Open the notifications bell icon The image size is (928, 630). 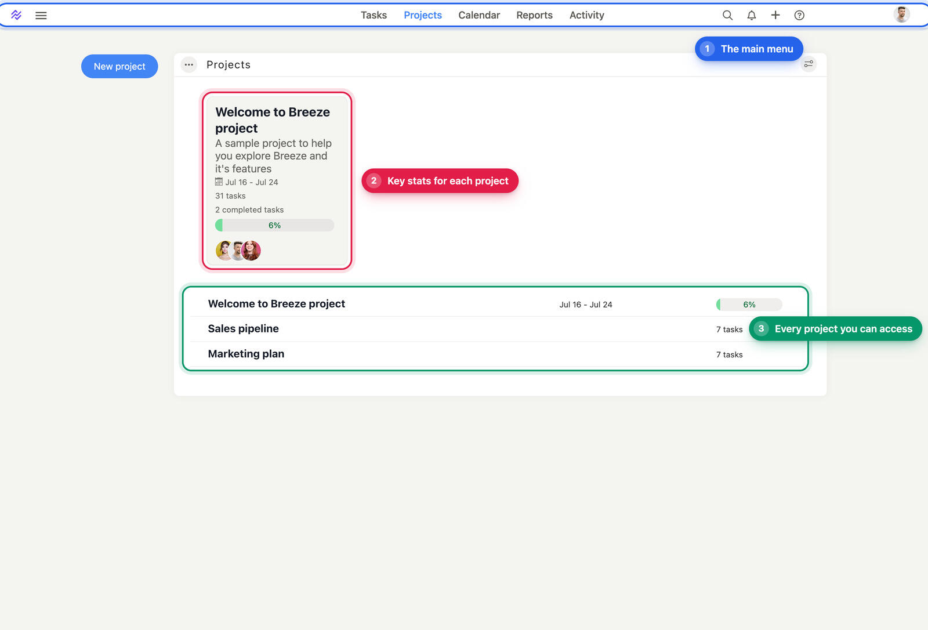(x=752, y=15)
